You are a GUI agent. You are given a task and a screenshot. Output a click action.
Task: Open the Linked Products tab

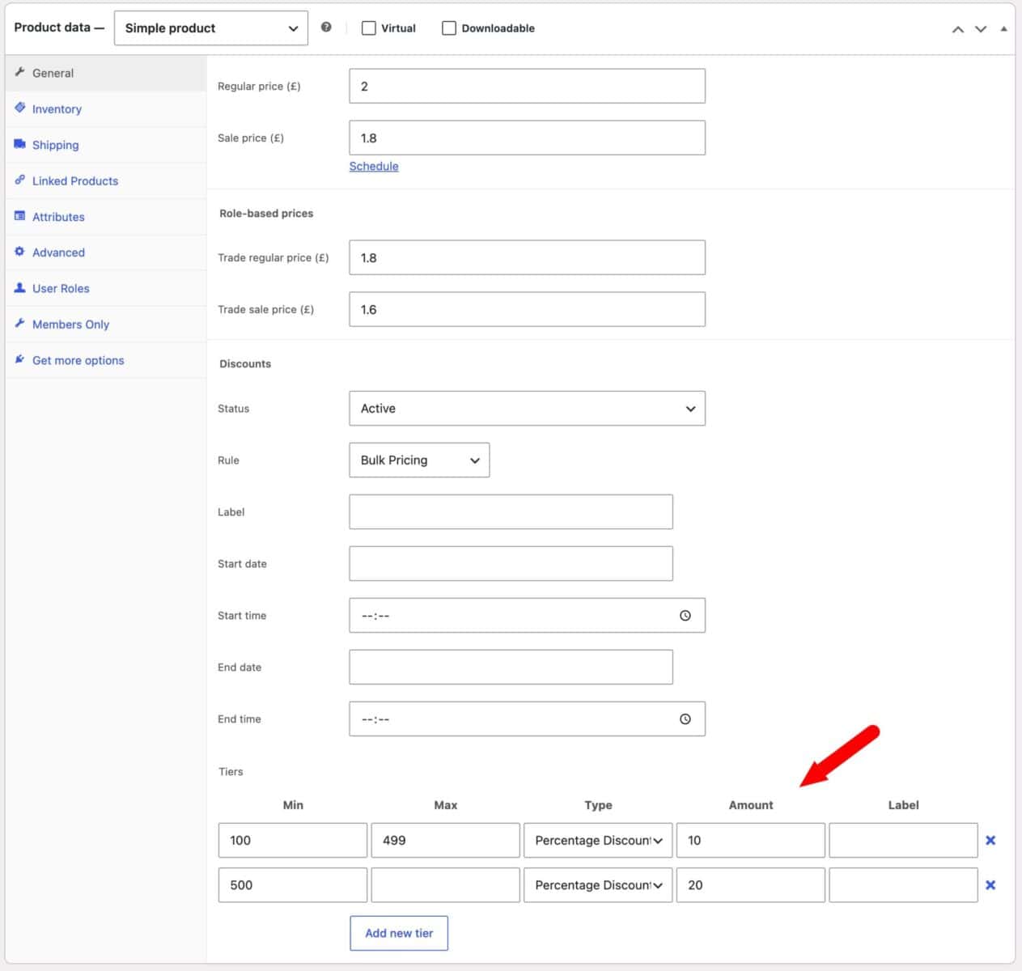pyautogui.click(x=106, y=180)
